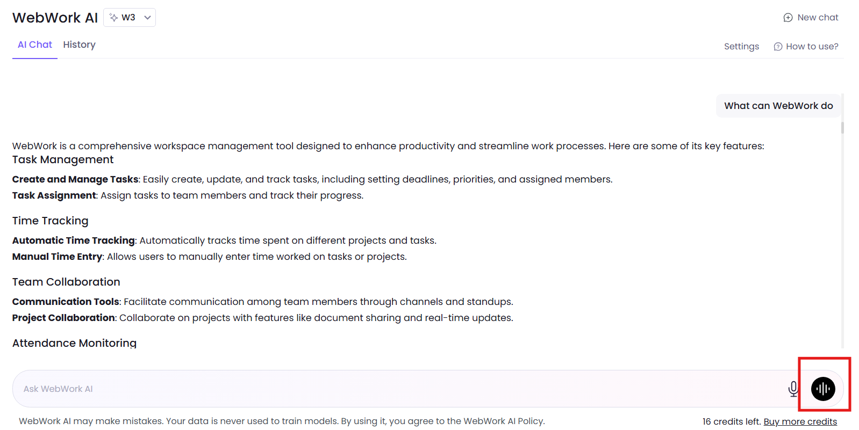Click the How to use question-mark icon

click(x=778, y=47)
